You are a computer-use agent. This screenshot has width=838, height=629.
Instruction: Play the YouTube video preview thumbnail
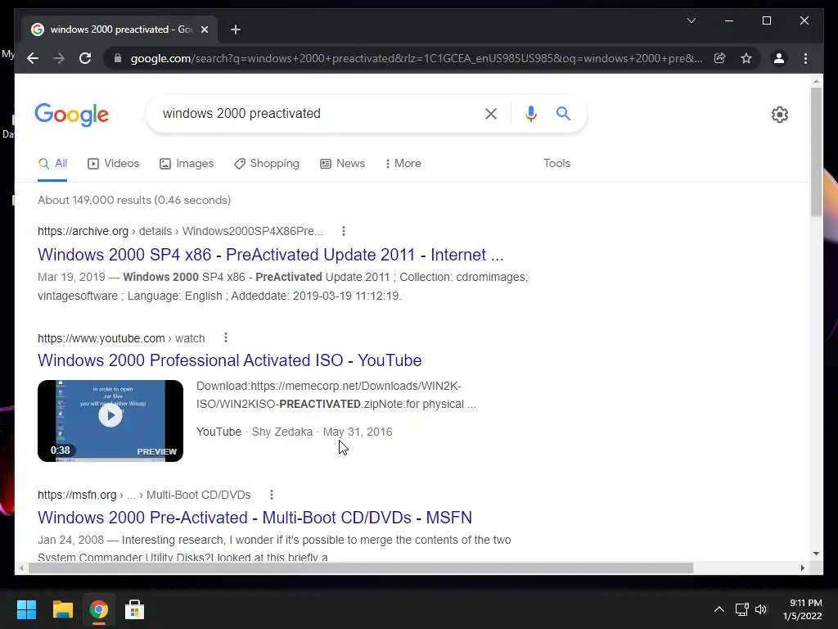click(110, 420)
